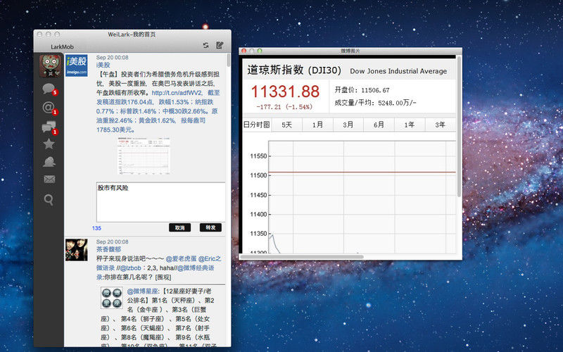This screenshot has height=352, width=563.
Task: Open the @爱老虎蛋 mention link
Action: (181, 258)
